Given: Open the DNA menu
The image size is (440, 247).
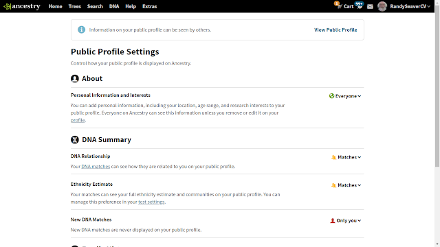Looking at the screenshot, I should coord(114,6).
